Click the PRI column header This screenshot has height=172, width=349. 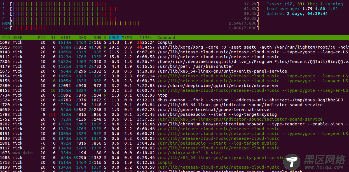(42, 38)
